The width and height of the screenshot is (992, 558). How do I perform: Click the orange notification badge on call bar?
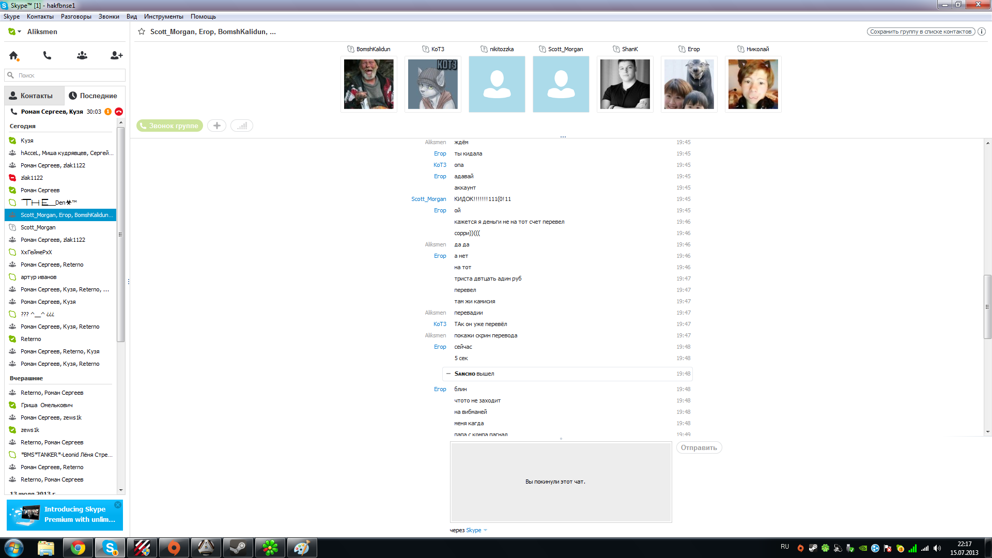point(108,112)
